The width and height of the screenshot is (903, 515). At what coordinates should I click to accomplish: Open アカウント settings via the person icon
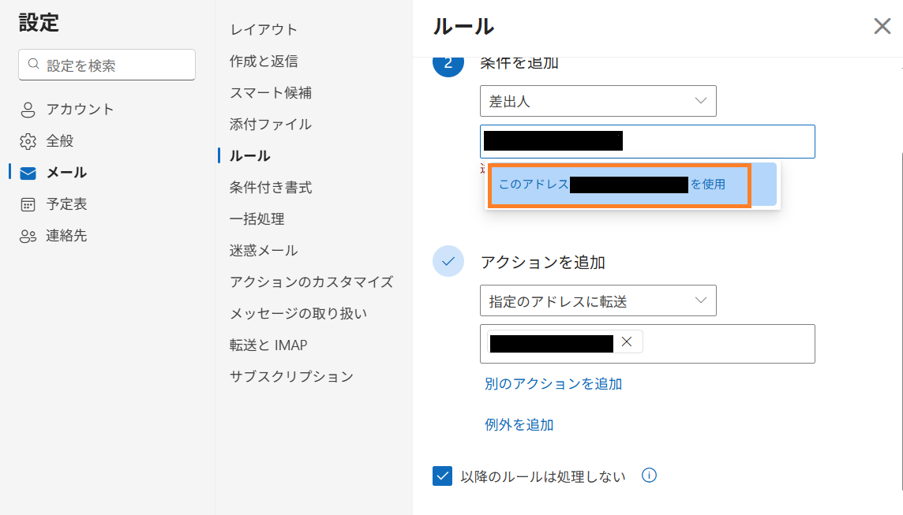coord(27,109)
